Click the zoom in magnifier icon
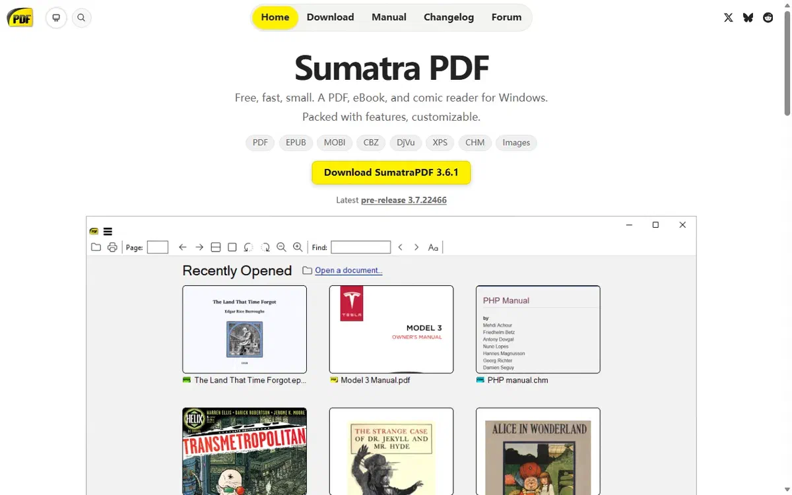The image size is (792, 495). [298, 247]
